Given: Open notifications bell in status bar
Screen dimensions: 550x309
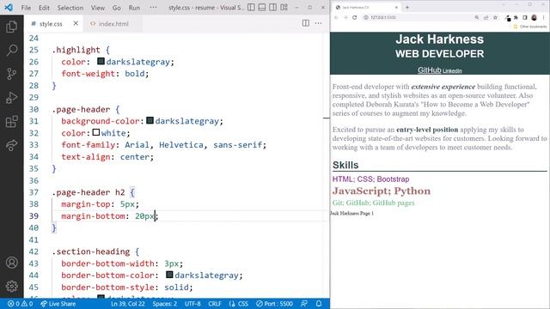Looking at the screenshot, I should [x=319, y=304].
